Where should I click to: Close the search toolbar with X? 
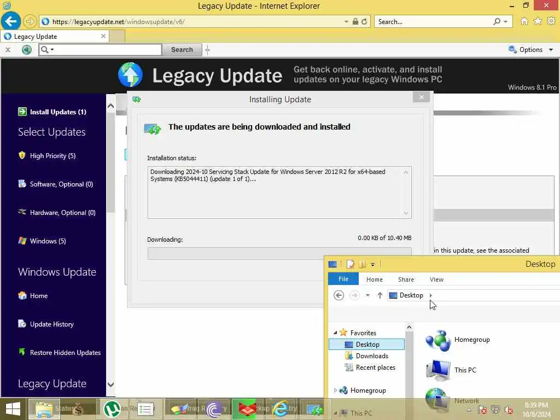point(8,50)
